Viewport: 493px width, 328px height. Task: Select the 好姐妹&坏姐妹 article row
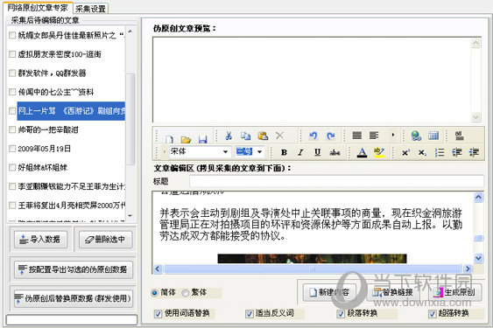[43, 167]
